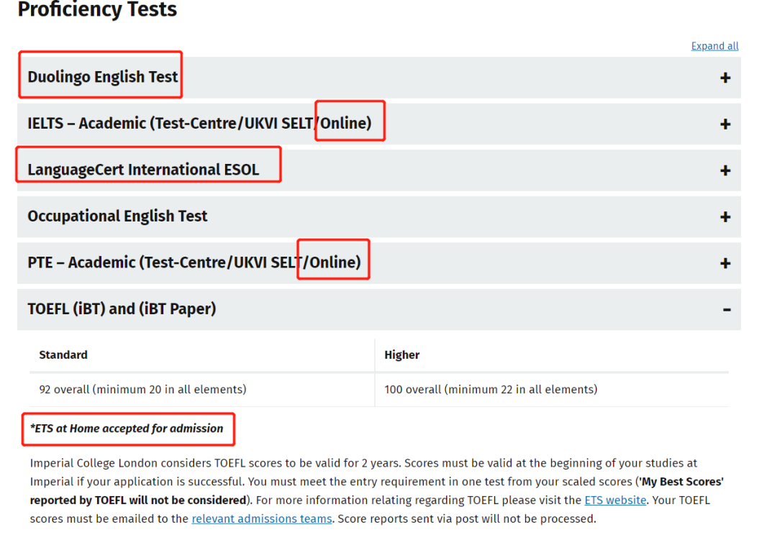Click the minus icon on the TOEFL row

[726, 310]
